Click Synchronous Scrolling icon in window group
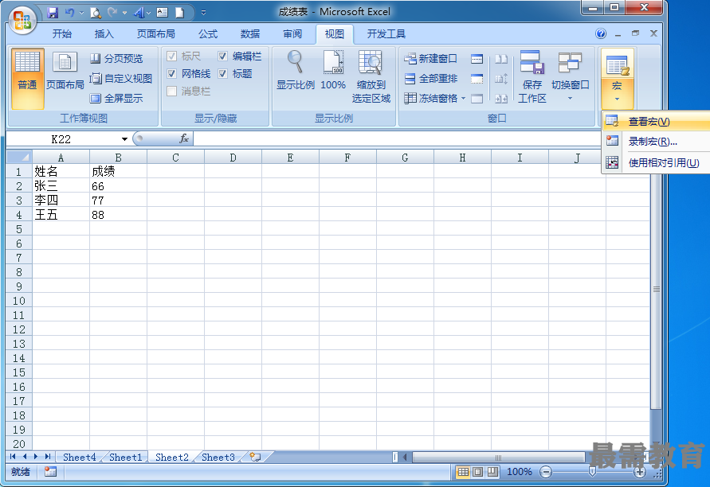The height and width of the screenshot is (487, 710). (500, 79)
